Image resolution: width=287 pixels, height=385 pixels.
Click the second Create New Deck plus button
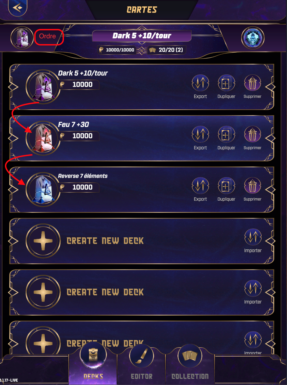tap(43, 292)
